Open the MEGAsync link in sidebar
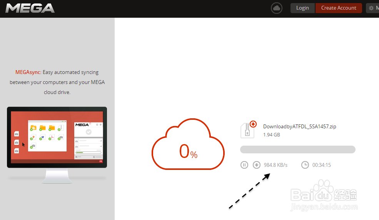Image resolution: width=379 pixels, height=220 pixels. tap(28, 72)
